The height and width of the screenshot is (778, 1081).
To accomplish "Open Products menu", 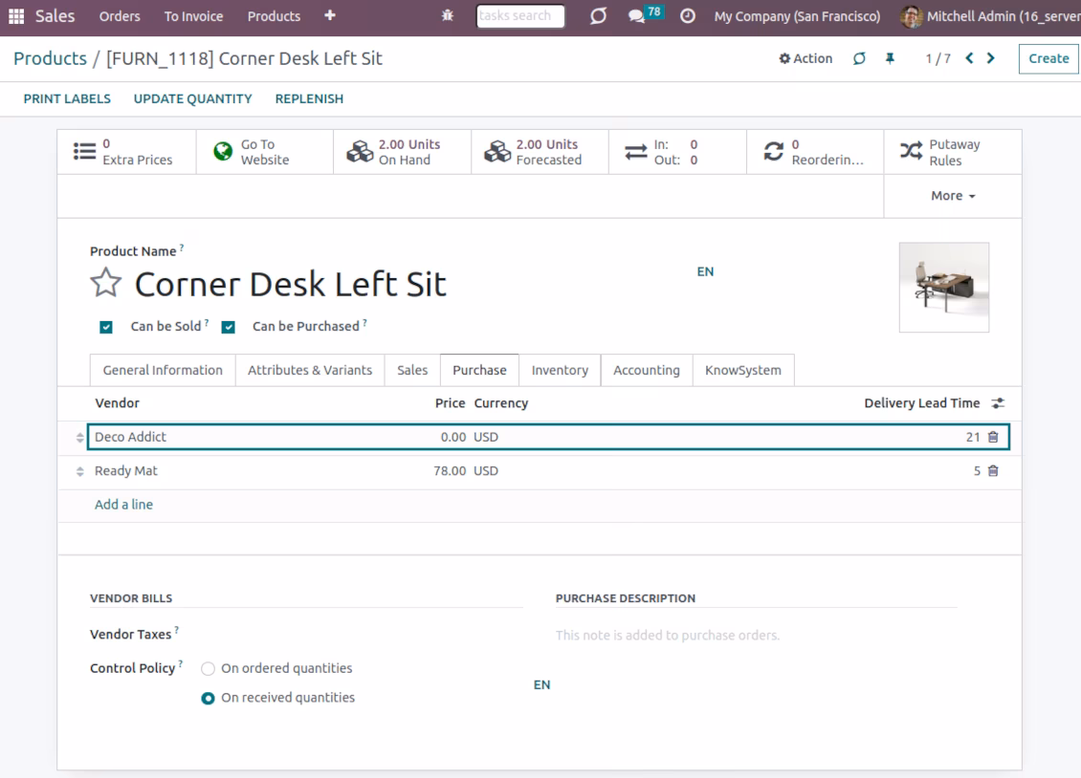I will point(274,16).
